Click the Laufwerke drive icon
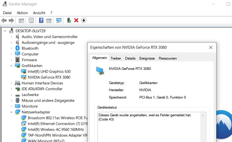232x142 pixels. pos(18,95)
